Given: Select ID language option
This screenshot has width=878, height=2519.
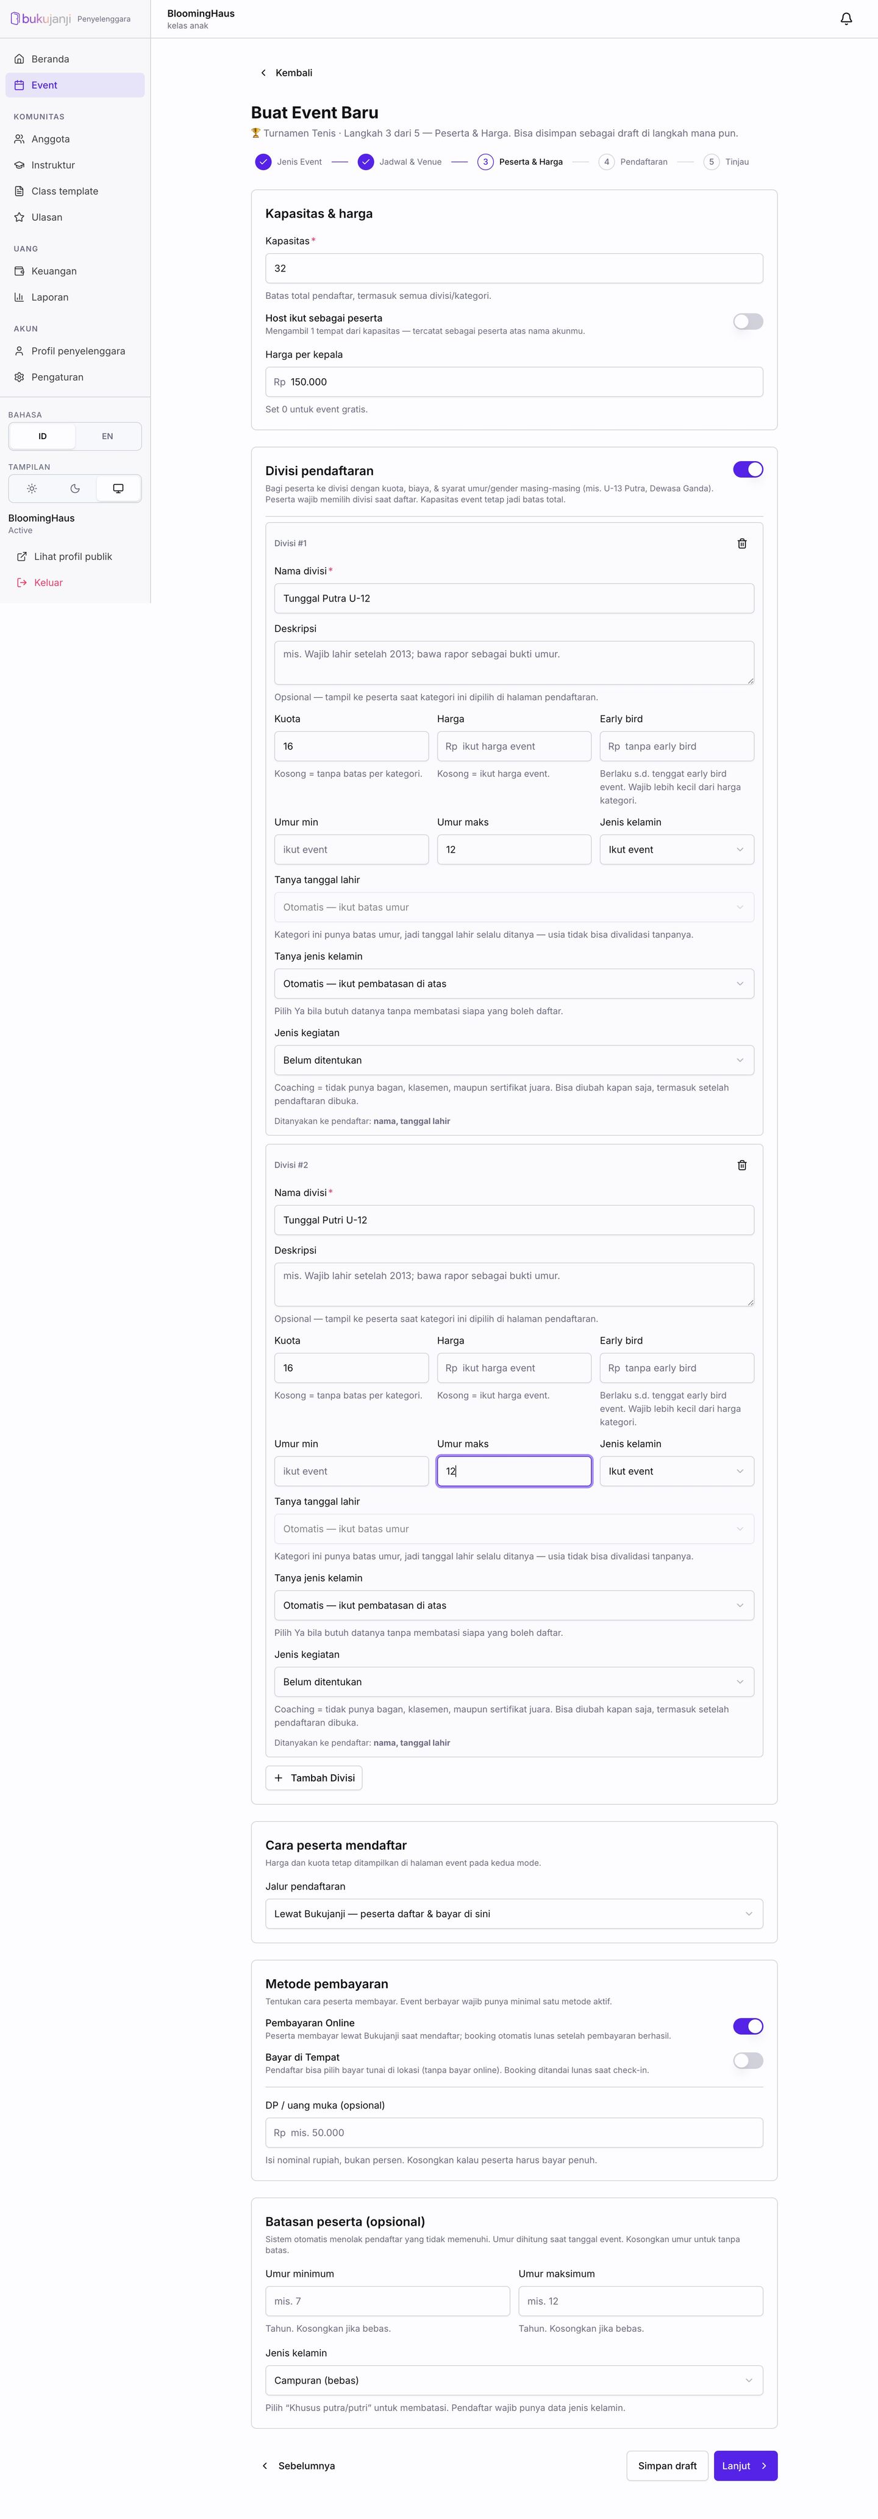Looking at the screenshot, I should tap(42, 436).
